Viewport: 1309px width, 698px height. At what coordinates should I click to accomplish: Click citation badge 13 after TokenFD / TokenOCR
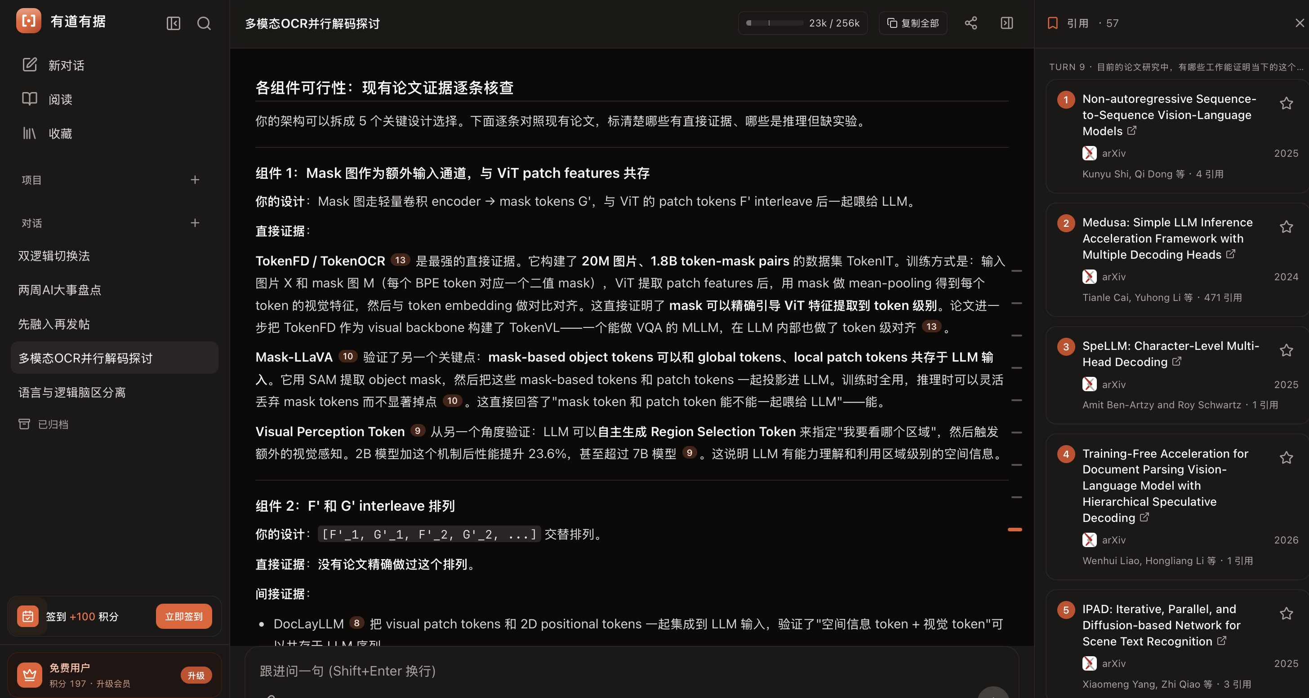tap(400, 260)
